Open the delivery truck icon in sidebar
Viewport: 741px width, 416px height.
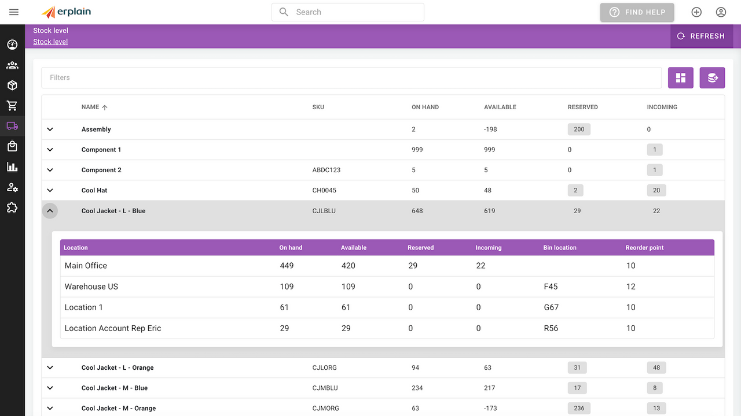[12, 126]
